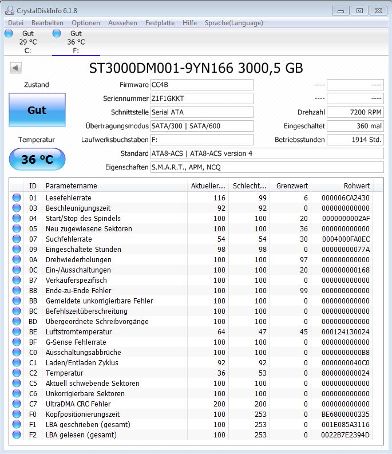Viewport: 392px width, 454px height.
Task: Click status icon of Befehlszeitüberschreitung row
Action: click(17, 311)
